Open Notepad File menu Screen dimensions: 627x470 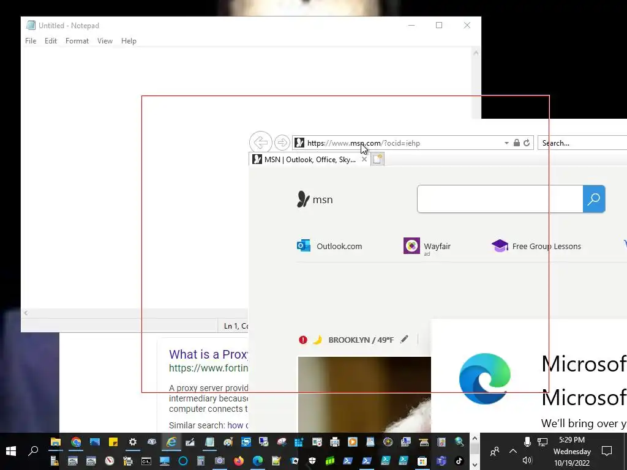pos(31,41)
